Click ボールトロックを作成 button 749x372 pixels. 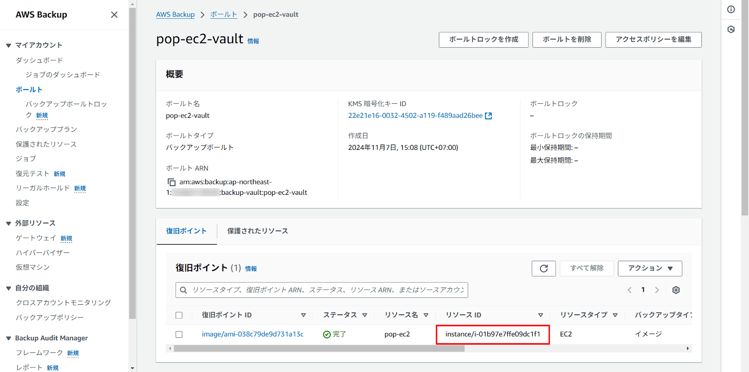pyautogui.click(x=483, y=40)
